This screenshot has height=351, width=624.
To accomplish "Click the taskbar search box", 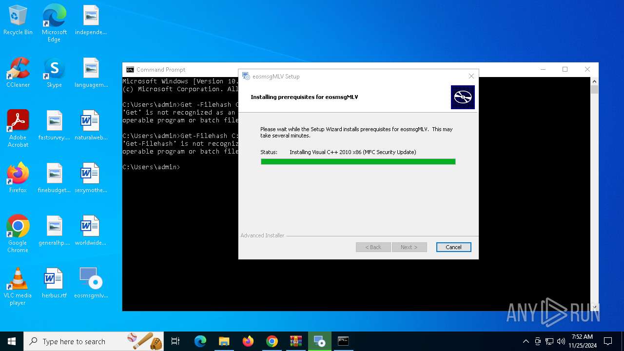I will (94, 341).
